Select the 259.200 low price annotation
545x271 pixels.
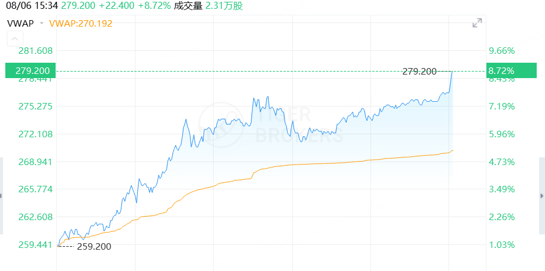pyautogui.click(x=94, y=247)
